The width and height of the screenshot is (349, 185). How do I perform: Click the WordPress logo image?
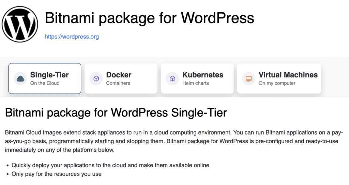[20, 24]
